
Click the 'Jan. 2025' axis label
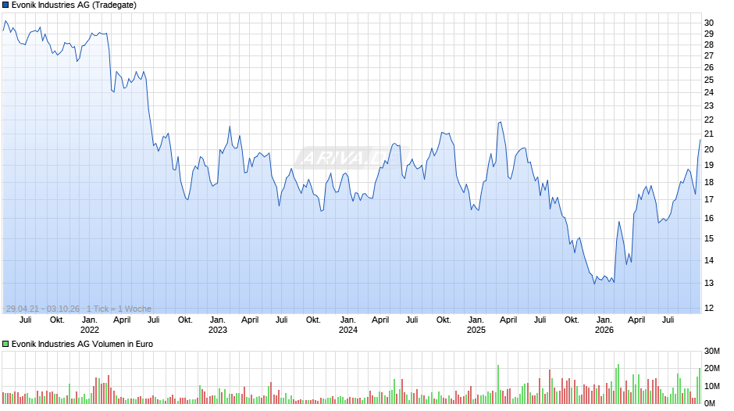(x=476, y=325)
